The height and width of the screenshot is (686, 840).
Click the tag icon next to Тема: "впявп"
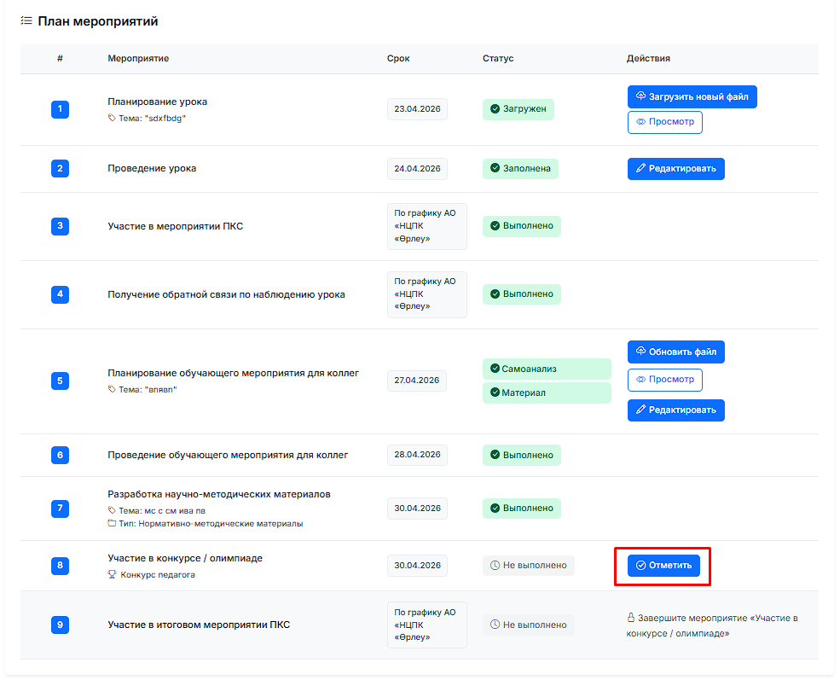coord(112,389)
